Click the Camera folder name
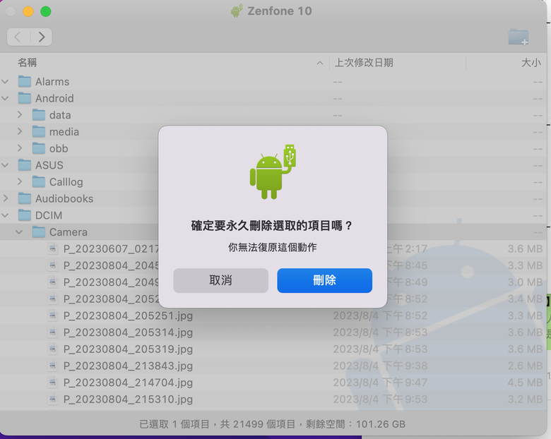The image size is (551, 439). (69, 232)
